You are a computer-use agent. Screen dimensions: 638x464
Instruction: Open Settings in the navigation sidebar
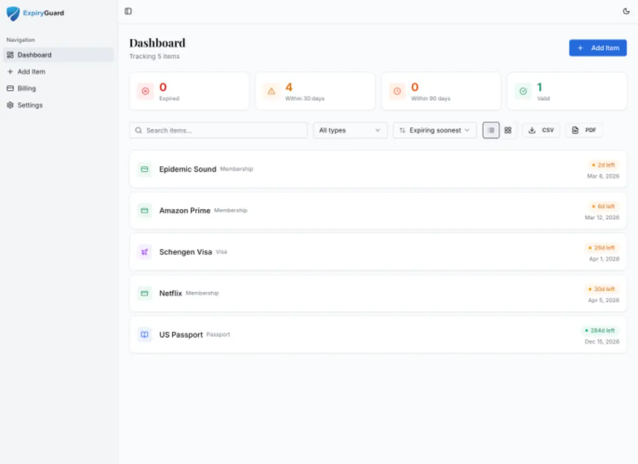(58, 105)
